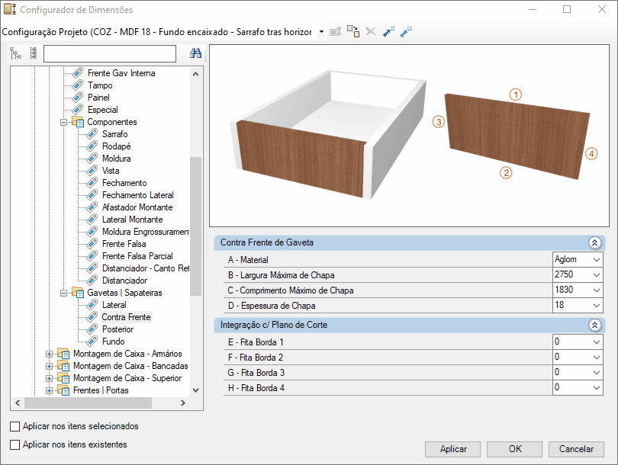
Task: Open the A - Material dropdown
Action: point(597,259)
